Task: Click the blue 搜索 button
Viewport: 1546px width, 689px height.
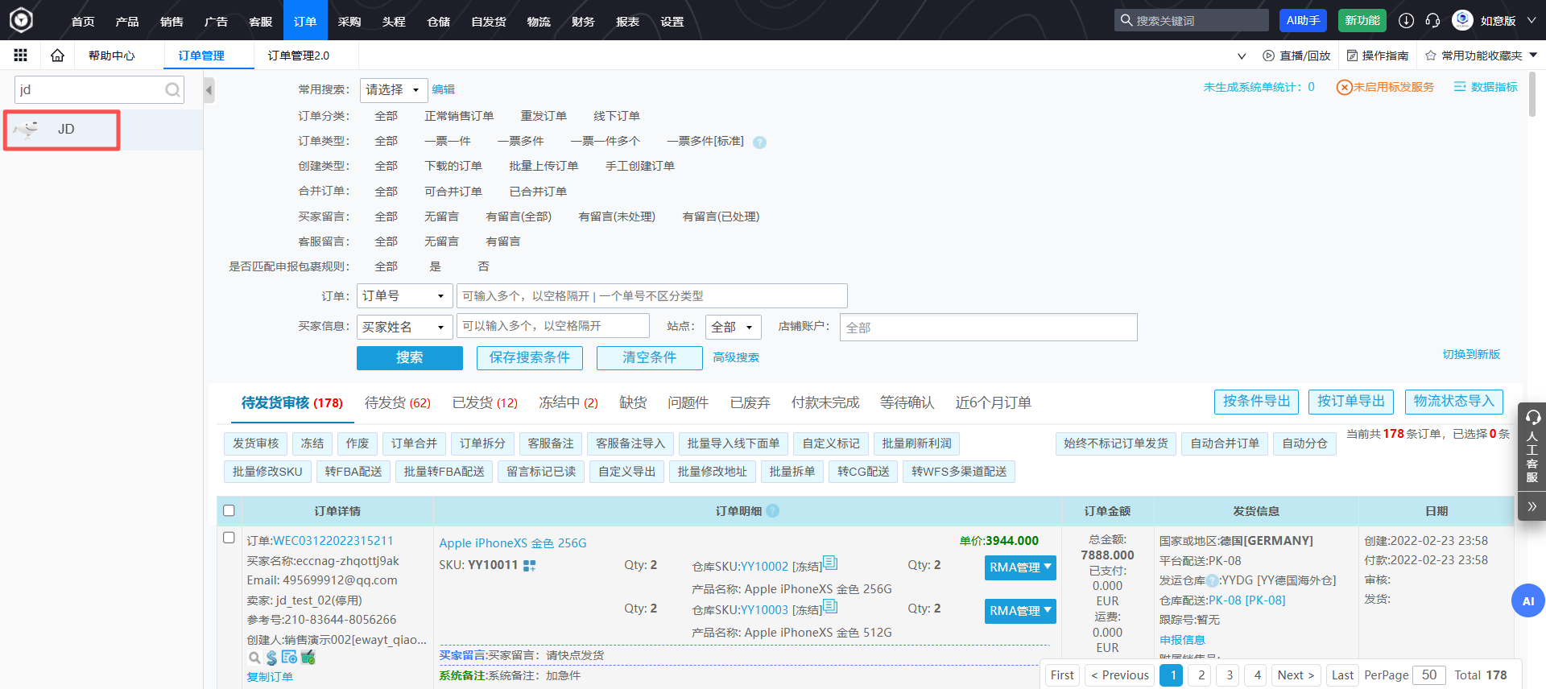Action: coord(409,357)
